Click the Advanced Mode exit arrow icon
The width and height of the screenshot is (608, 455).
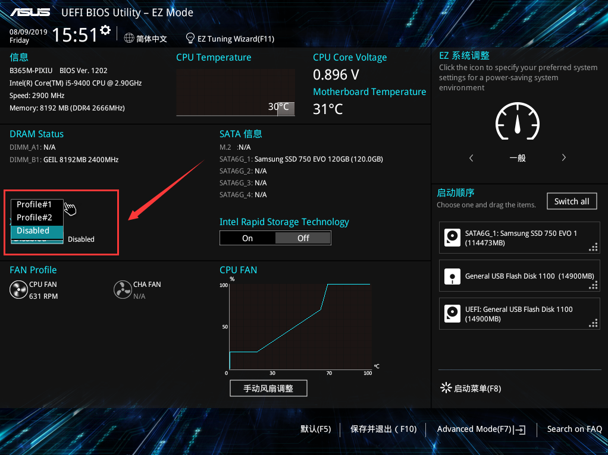tap(519, 429)
